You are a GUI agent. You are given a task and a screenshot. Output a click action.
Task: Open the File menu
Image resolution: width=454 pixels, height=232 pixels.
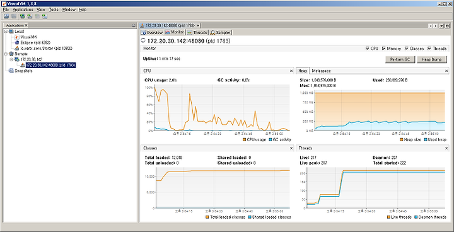(x=6, y=9)
